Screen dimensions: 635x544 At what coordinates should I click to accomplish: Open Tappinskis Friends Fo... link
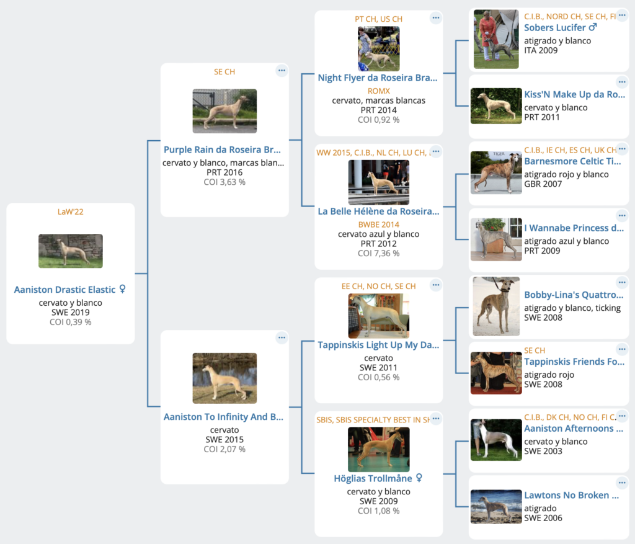point(574,362)
